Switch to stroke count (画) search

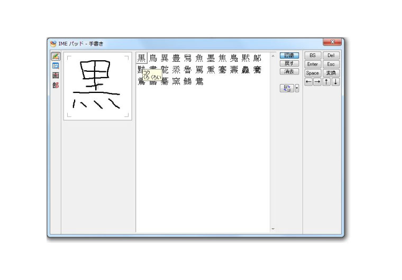[56, 76]
